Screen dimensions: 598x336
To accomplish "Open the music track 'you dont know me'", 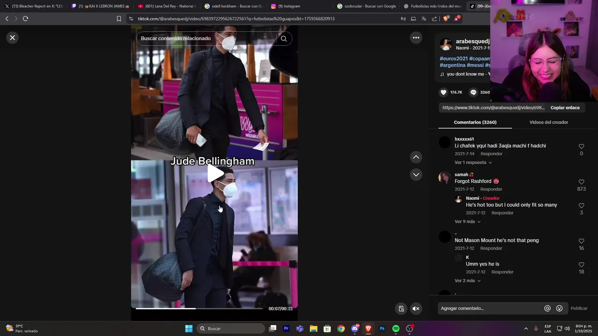I will tap(465, 74).
